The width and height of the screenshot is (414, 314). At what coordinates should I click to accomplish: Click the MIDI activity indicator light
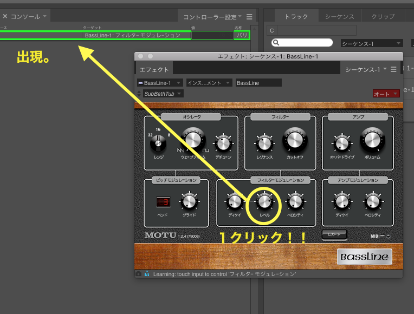point(389,236)
